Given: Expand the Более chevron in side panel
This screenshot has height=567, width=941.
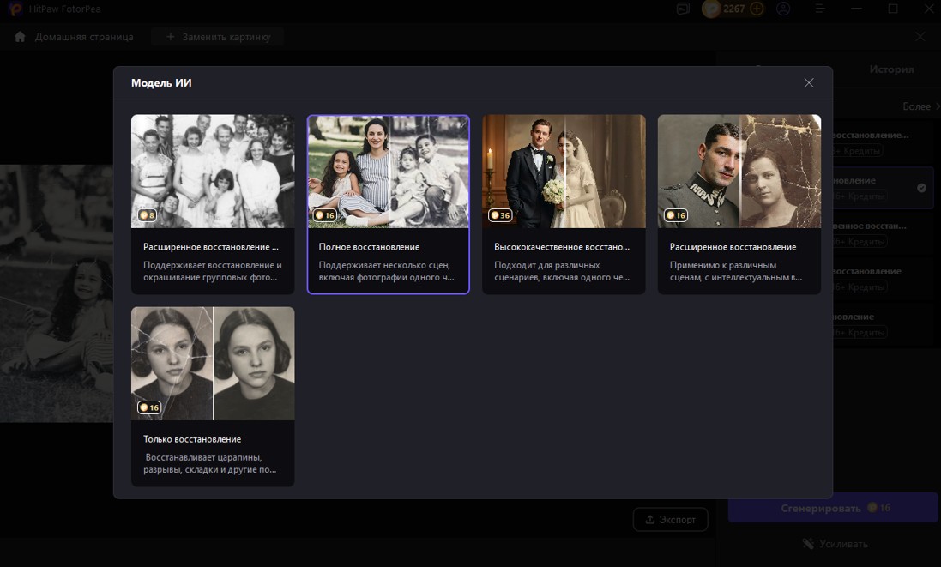Looking at the screenshot, I should 938,106.
